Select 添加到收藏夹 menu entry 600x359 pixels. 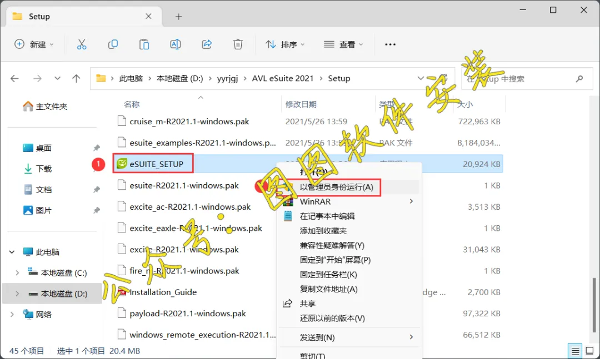[349, 231]
